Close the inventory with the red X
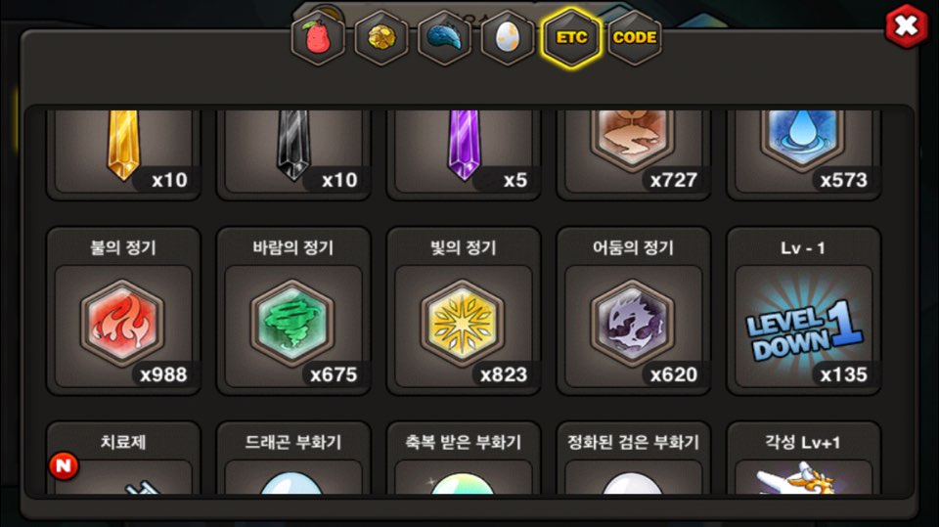939x527 pixels. (907, 25)
